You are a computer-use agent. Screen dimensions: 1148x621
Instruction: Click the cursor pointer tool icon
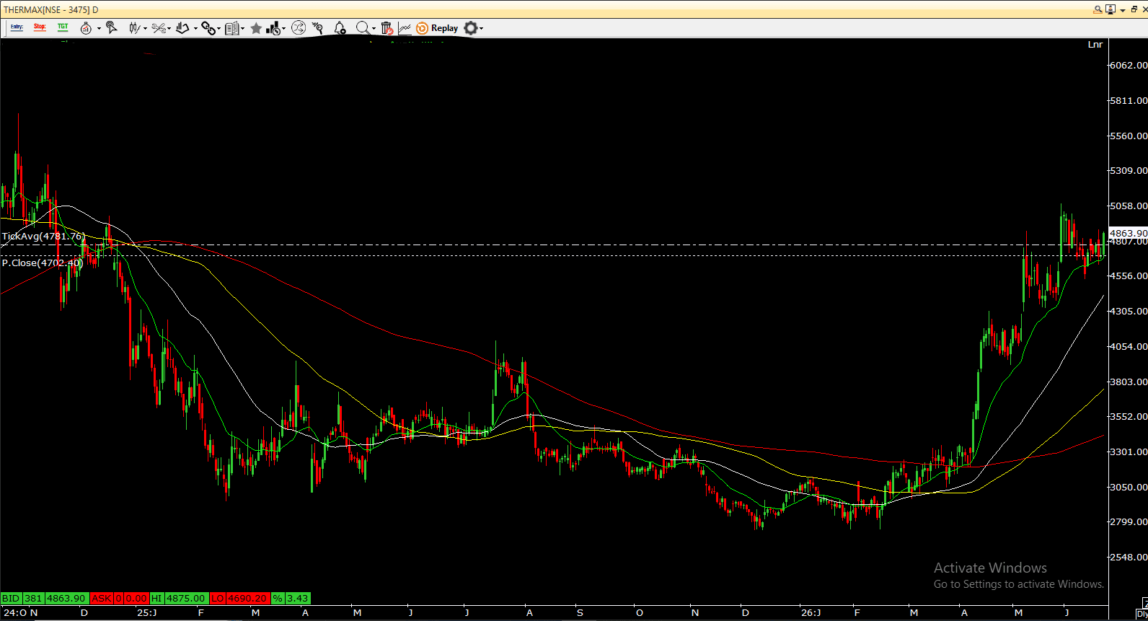[111, 27]
